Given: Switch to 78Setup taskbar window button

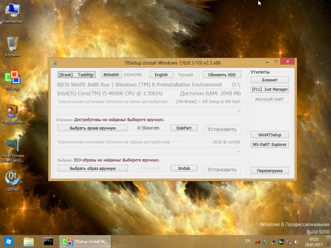Looking at the screenshot, I should [85, 242].
